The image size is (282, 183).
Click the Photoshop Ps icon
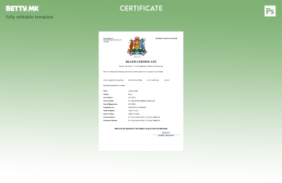pos(270,11)
